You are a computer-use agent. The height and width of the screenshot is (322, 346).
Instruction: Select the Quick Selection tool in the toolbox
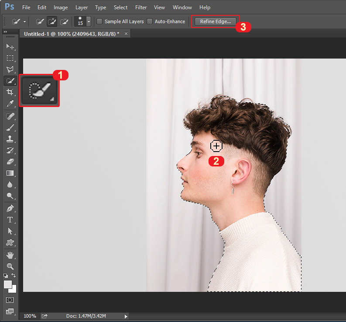[x=10, y=81]
